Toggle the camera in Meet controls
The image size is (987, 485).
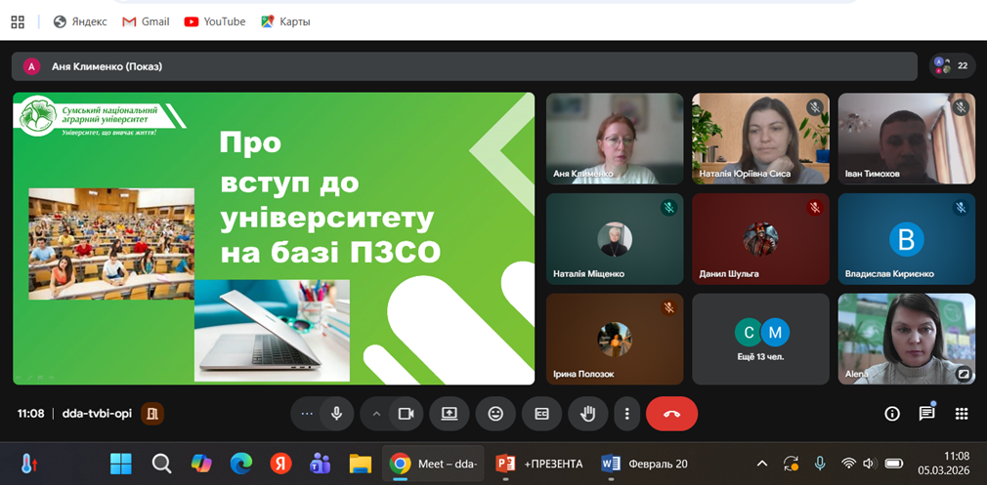pyautogui.click(x=406, y=414)
